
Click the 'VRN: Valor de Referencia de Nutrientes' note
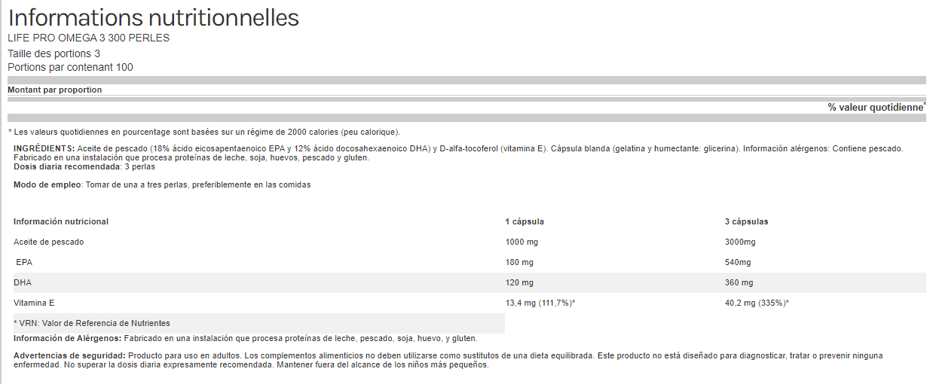92,323
